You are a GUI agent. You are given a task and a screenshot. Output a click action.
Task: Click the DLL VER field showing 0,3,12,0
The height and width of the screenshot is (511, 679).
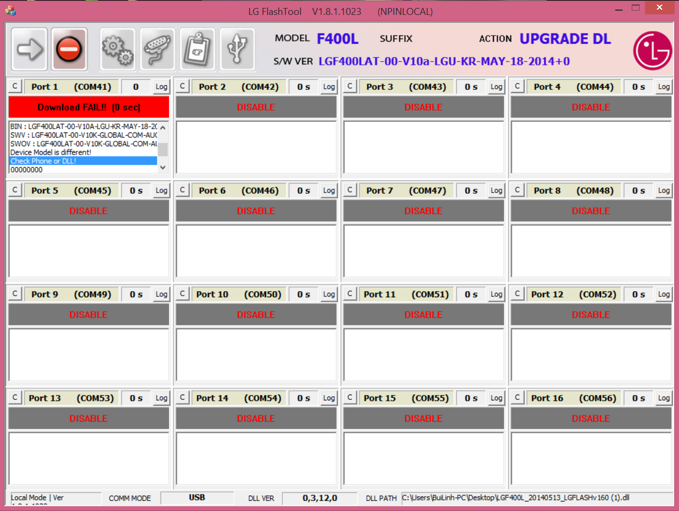click(x=320, y=498)
